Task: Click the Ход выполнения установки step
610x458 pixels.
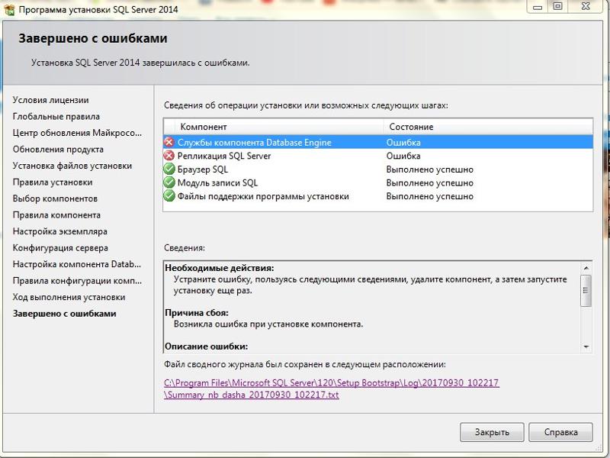Action: 69,297
